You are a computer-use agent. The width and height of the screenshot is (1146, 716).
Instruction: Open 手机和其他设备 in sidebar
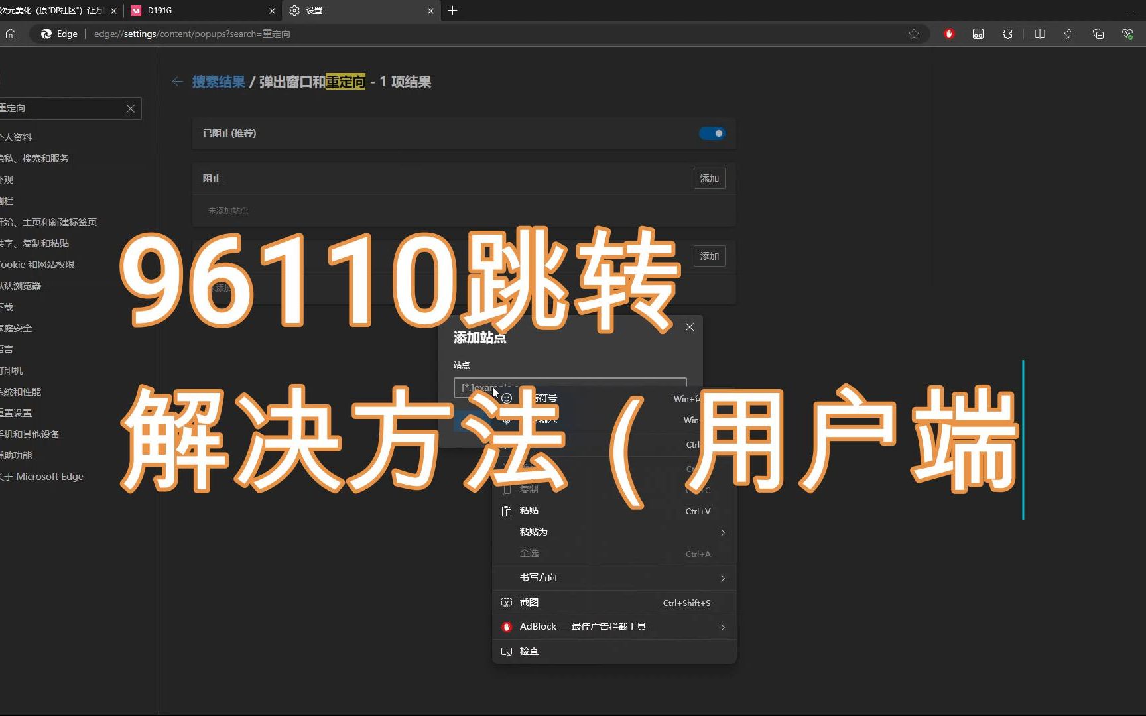[30, 434]
